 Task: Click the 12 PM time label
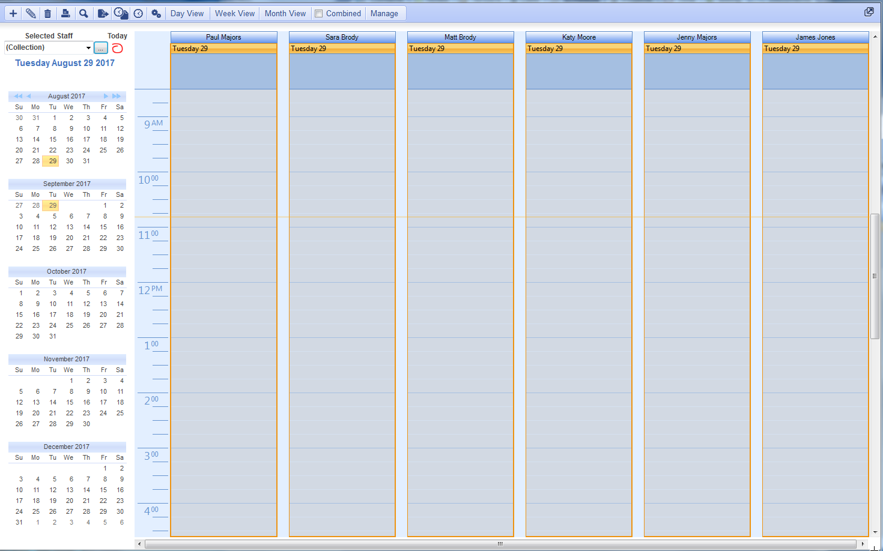[150, 290]
